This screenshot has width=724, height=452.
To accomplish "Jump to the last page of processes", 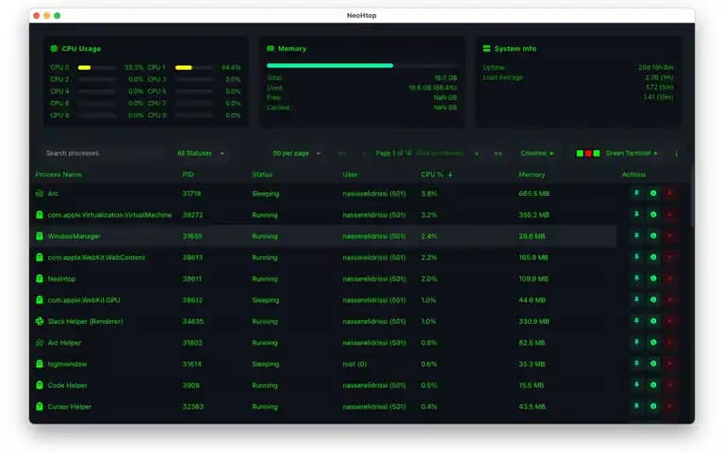I will point(498,153).
